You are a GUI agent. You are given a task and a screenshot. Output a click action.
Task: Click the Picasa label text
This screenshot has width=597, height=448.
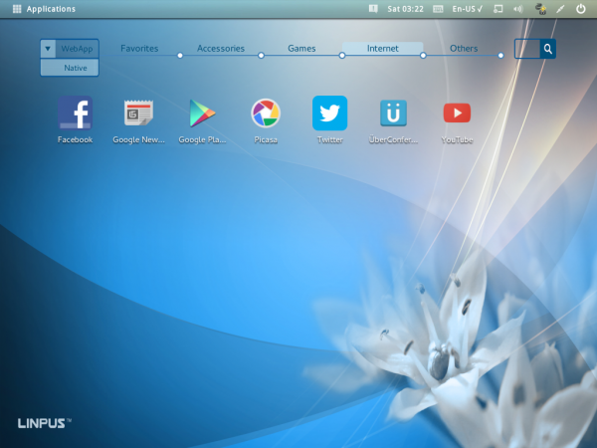[266, 139]
